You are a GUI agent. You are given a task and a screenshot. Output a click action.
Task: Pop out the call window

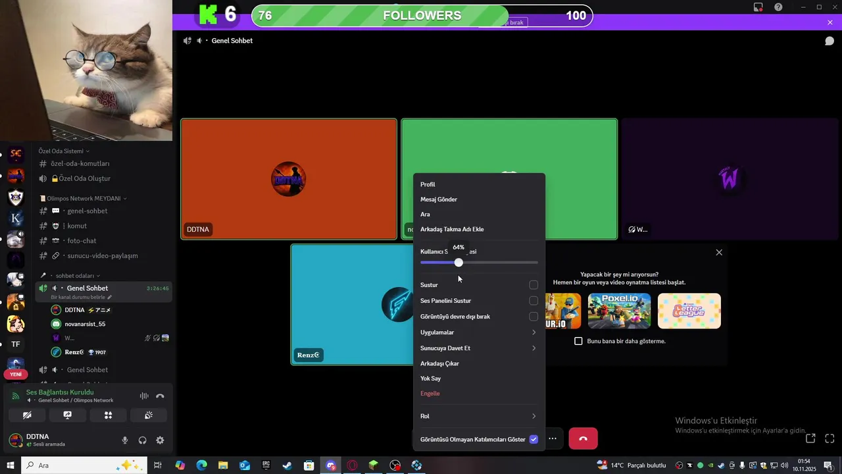(810, 438)
